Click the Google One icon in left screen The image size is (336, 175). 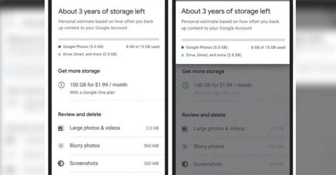coord(61,85)
